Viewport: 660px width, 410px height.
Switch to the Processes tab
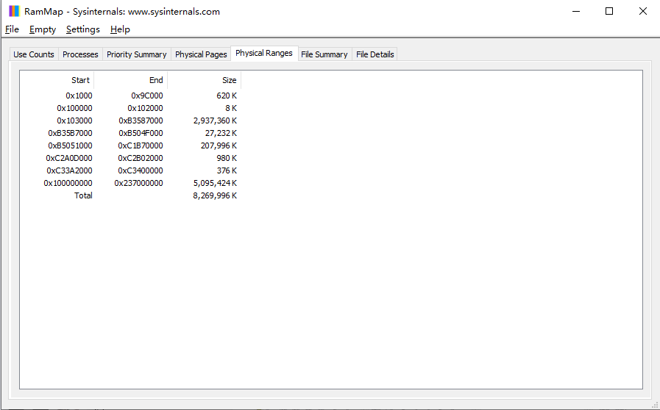80,54
